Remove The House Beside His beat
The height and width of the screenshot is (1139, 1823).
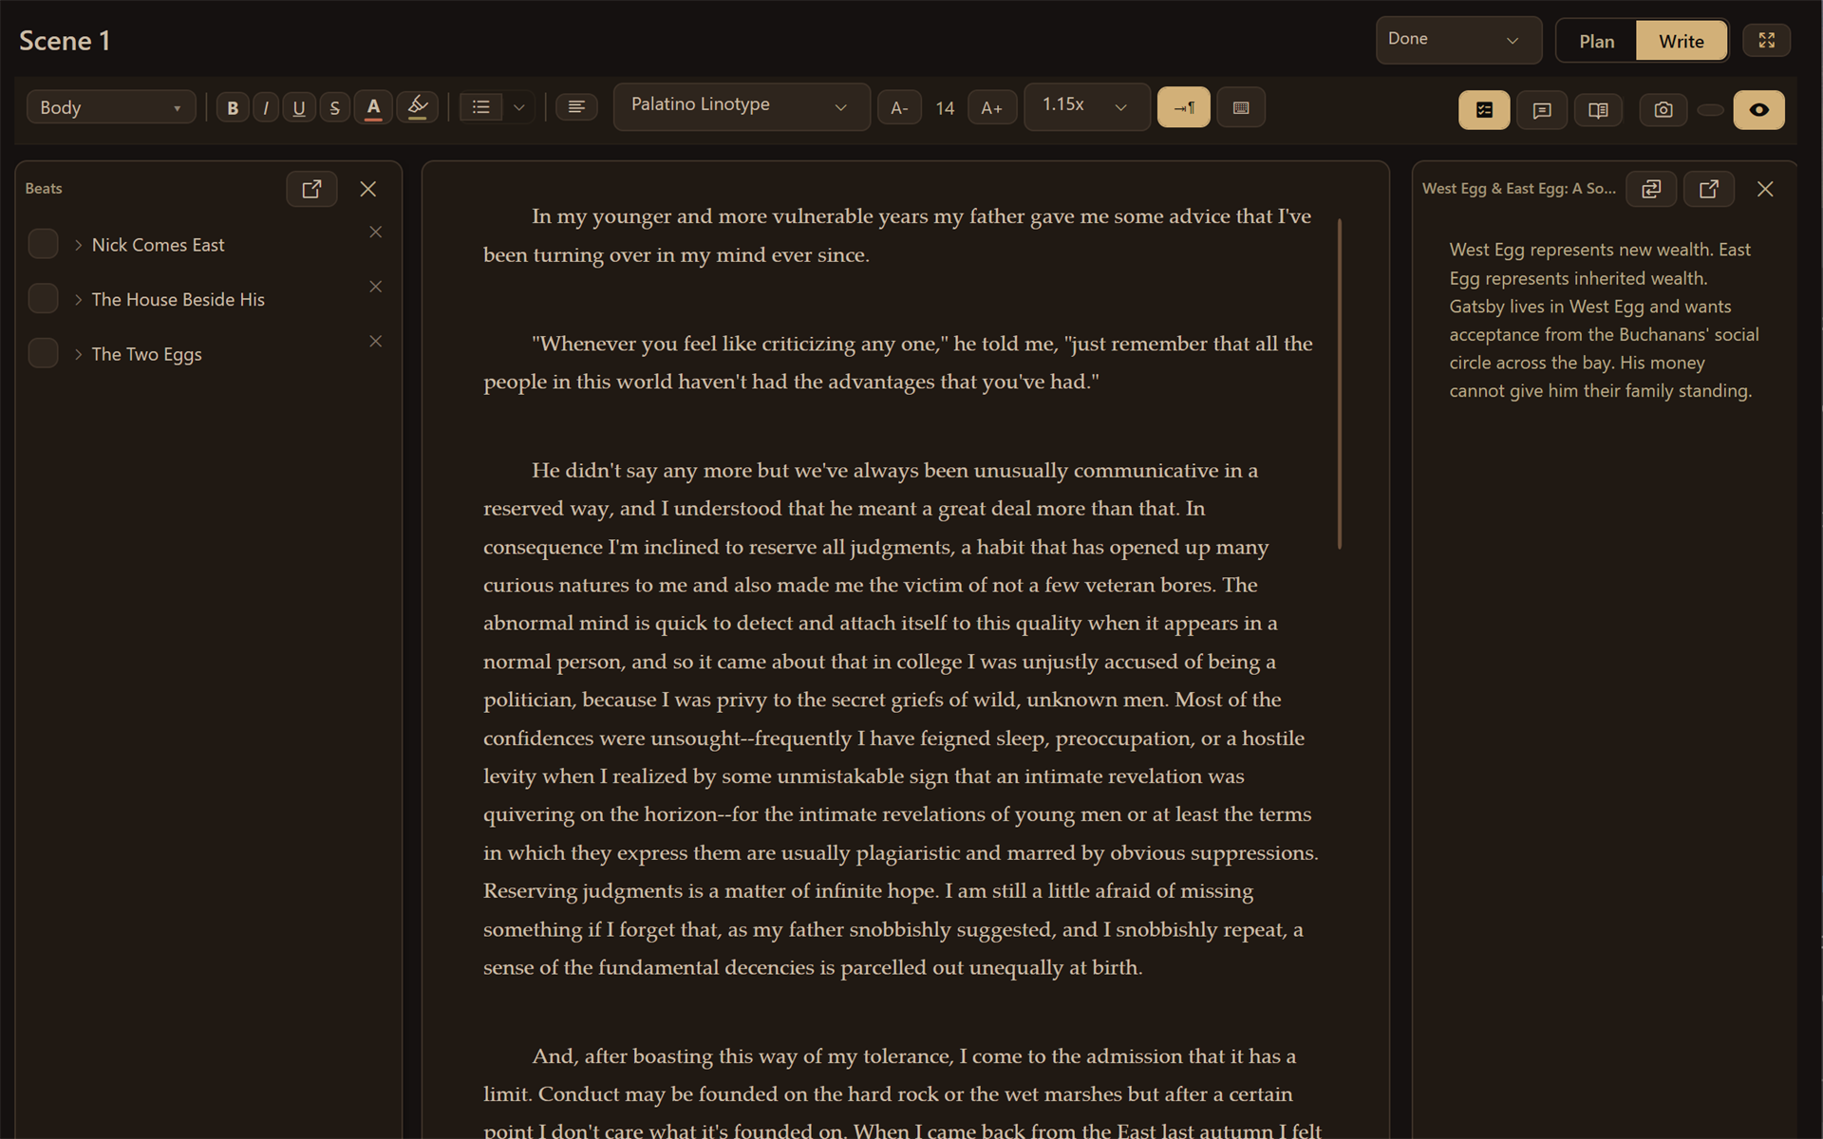point(376,287)
